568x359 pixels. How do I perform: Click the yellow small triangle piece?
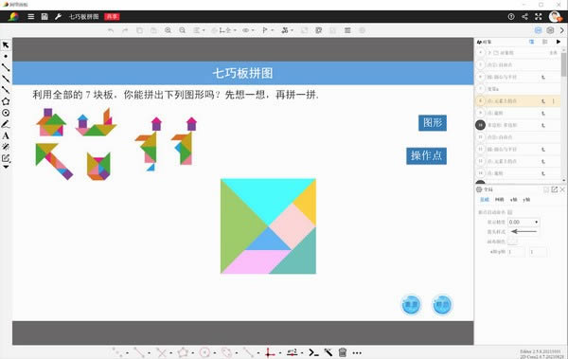308,203
